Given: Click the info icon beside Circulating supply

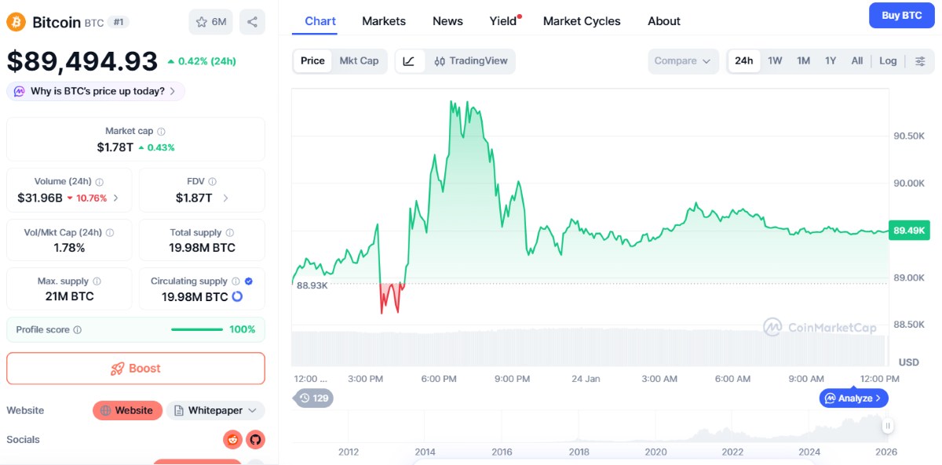Looking at the screenshot, I should 235,282.
